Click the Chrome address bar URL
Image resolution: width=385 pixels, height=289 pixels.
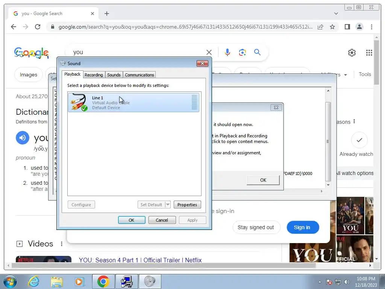pyautogui.click(x=185, y=27)
